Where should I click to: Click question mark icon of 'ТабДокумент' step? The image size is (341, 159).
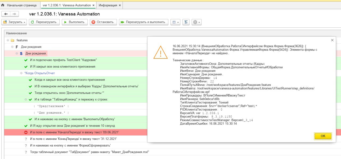pyautogui.click(x=26, y=152)
